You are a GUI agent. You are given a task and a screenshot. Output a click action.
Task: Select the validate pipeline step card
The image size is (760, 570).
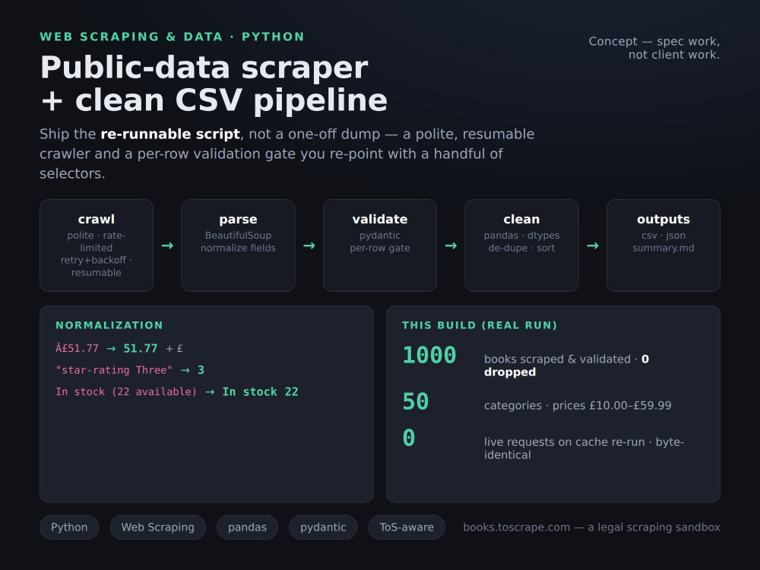coord(379,245)
